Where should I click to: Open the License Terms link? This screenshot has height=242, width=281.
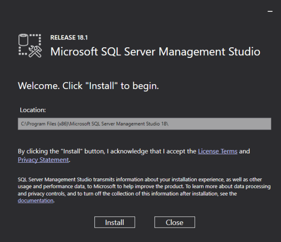(217, 151)
